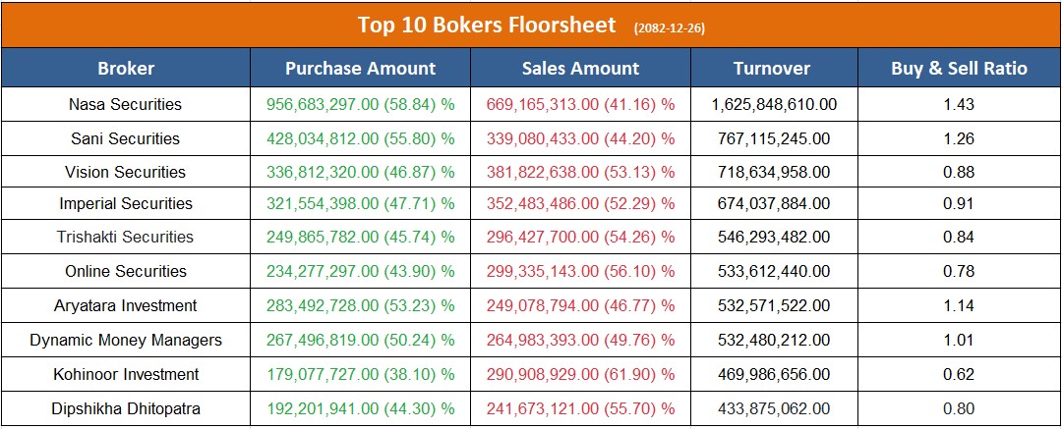Viewport: 1062px width, 429px height.
Task: Click the Broker column header
Action: coord(126,68)
